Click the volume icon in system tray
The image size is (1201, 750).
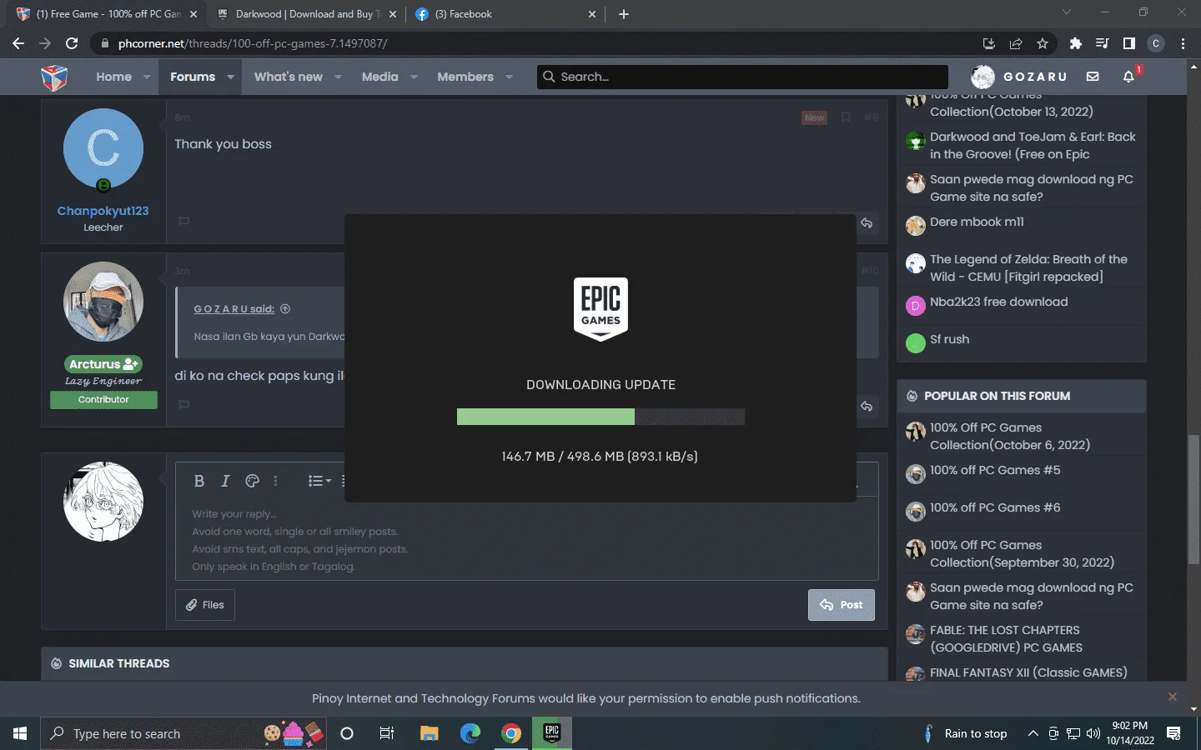[1093, 733]
